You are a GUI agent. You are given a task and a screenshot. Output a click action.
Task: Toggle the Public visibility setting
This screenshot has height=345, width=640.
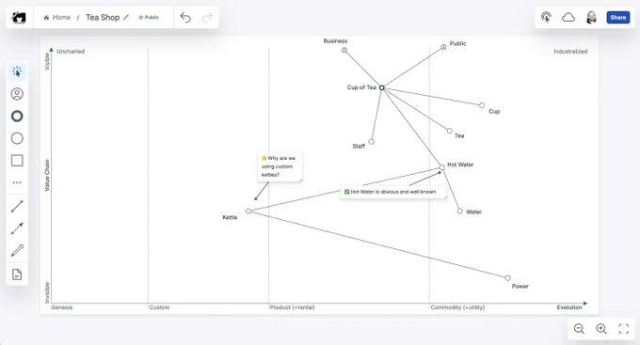[x=149, y=17]
